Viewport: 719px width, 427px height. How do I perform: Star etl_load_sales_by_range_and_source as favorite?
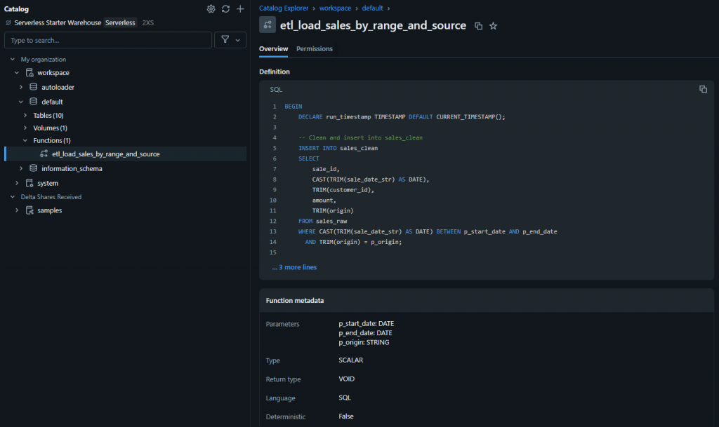pos(493,26)
